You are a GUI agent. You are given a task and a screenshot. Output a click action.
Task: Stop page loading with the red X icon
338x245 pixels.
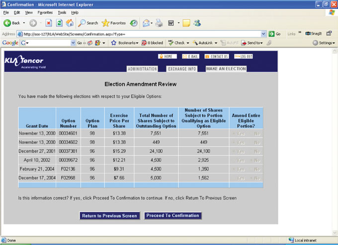click(49, 23)
